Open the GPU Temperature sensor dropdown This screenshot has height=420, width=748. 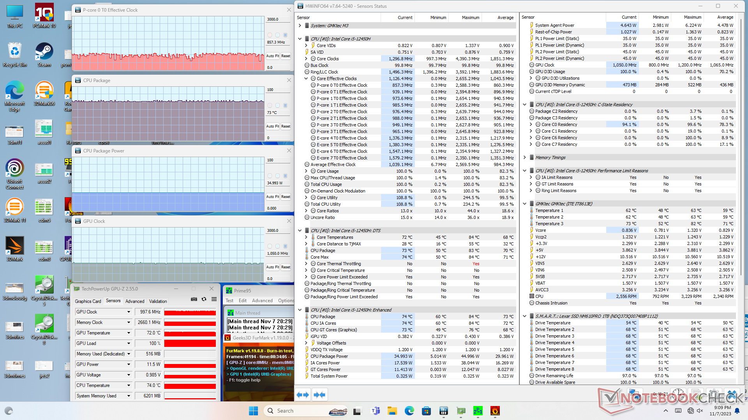point(129,333)
